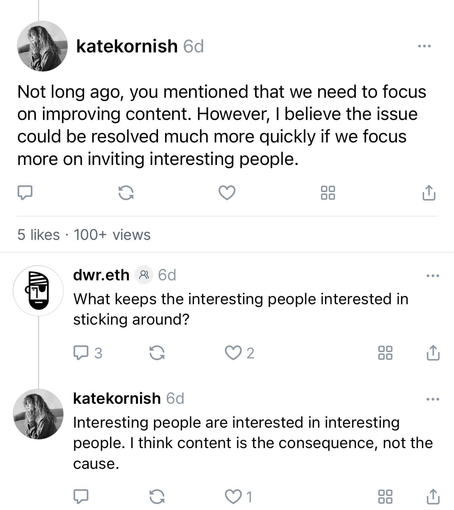Share dwr.eth's comment
This screenshot has height=510, width=454.
click(x=433, y=352)
